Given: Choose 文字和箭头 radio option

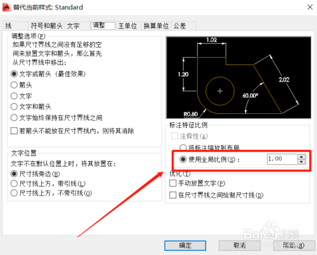Looking at the screenshot, I should [x=31, y=107].
